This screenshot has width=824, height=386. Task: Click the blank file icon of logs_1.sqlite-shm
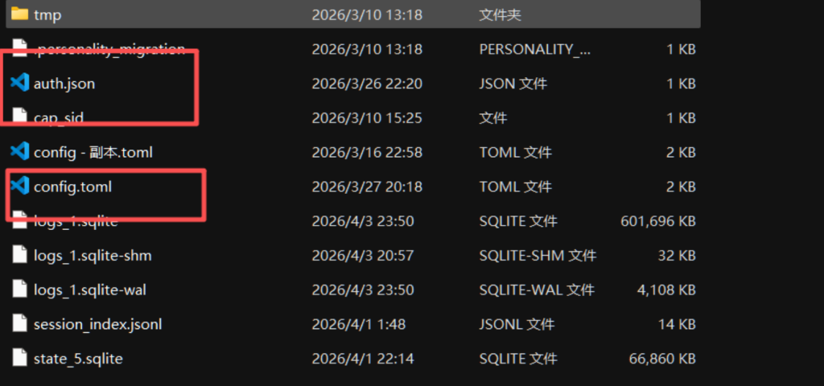point(19,256)
